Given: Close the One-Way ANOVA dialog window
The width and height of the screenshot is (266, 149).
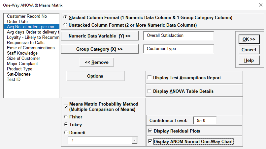Looking at the screenshot, I should [259, 5].
